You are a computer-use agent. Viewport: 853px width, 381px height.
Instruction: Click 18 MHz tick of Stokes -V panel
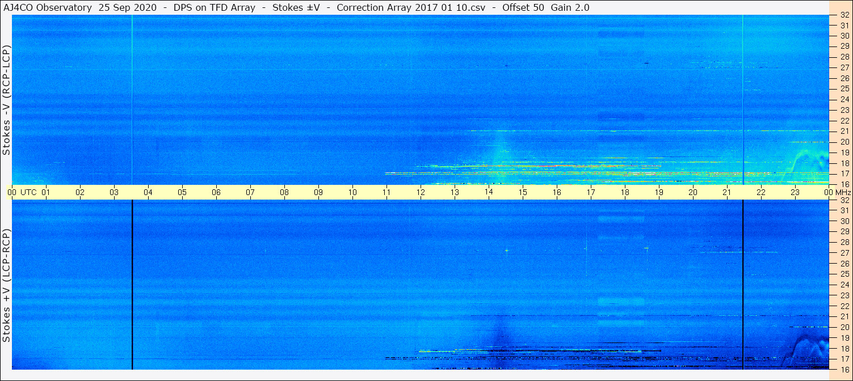pos(844,163)
